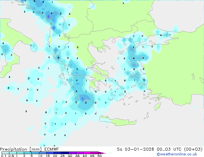The image size is (204, 157).
Task: Click the 40–45 mm magenta legend swatch
Action: point(87,153)
